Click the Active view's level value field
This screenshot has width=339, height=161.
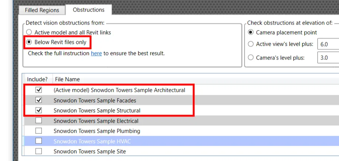tap(328, 44)
